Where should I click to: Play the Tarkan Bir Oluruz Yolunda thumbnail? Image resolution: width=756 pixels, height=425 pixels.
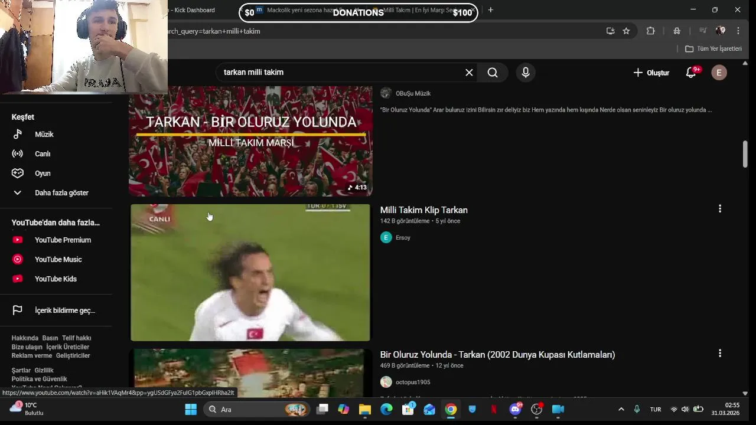point(250,142)
